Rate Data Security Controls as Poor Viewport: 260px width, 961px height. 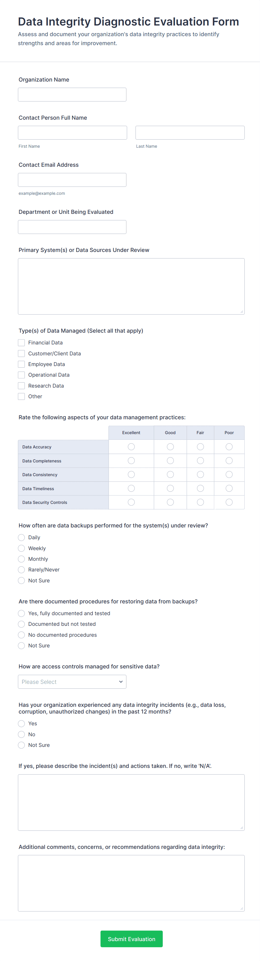(229, 502)
